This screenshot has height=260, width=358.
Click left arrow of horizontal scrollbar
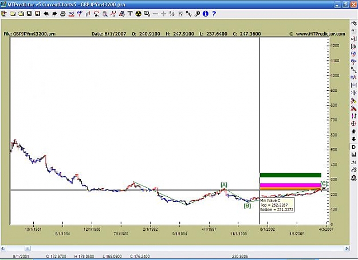[3, 249]
